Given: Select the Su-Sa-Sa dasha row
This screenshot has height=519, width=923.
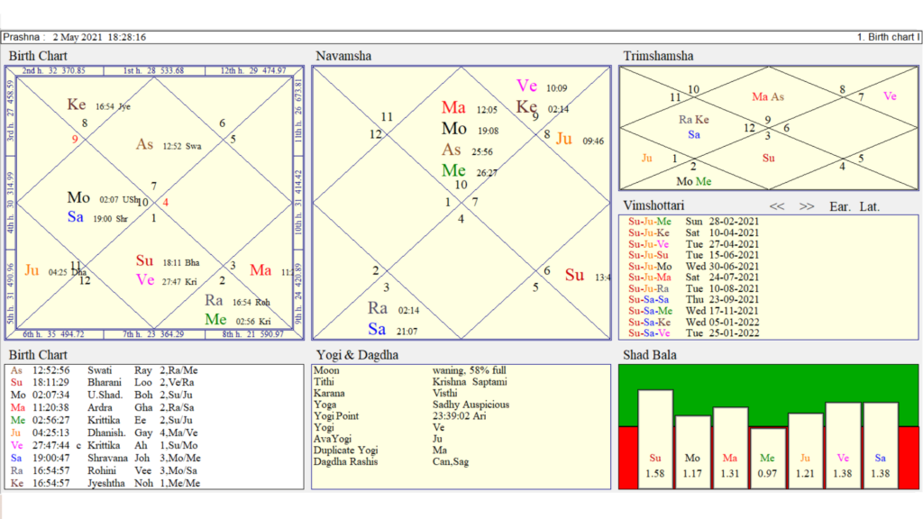Looking at the screenshot, I should 693,299.
